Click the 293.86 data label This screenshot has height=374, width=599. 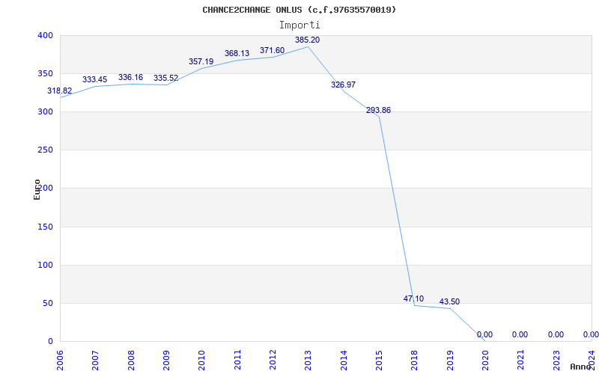[x=378, y=110]
